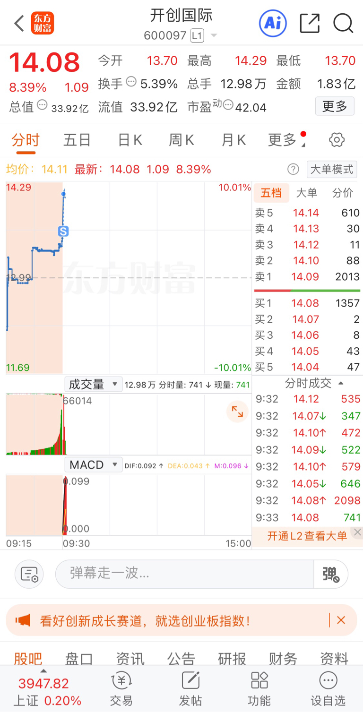
Task: Expand the chart to fullscreen
Action: [x=237, y=412]
